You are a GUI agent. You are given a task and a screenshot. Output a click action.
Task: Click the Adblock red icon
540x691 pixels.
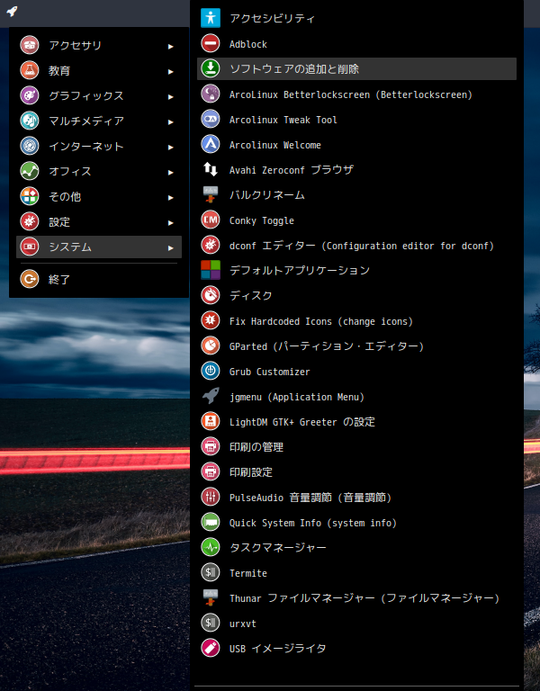pyautogui.click(x=211, y=43)
